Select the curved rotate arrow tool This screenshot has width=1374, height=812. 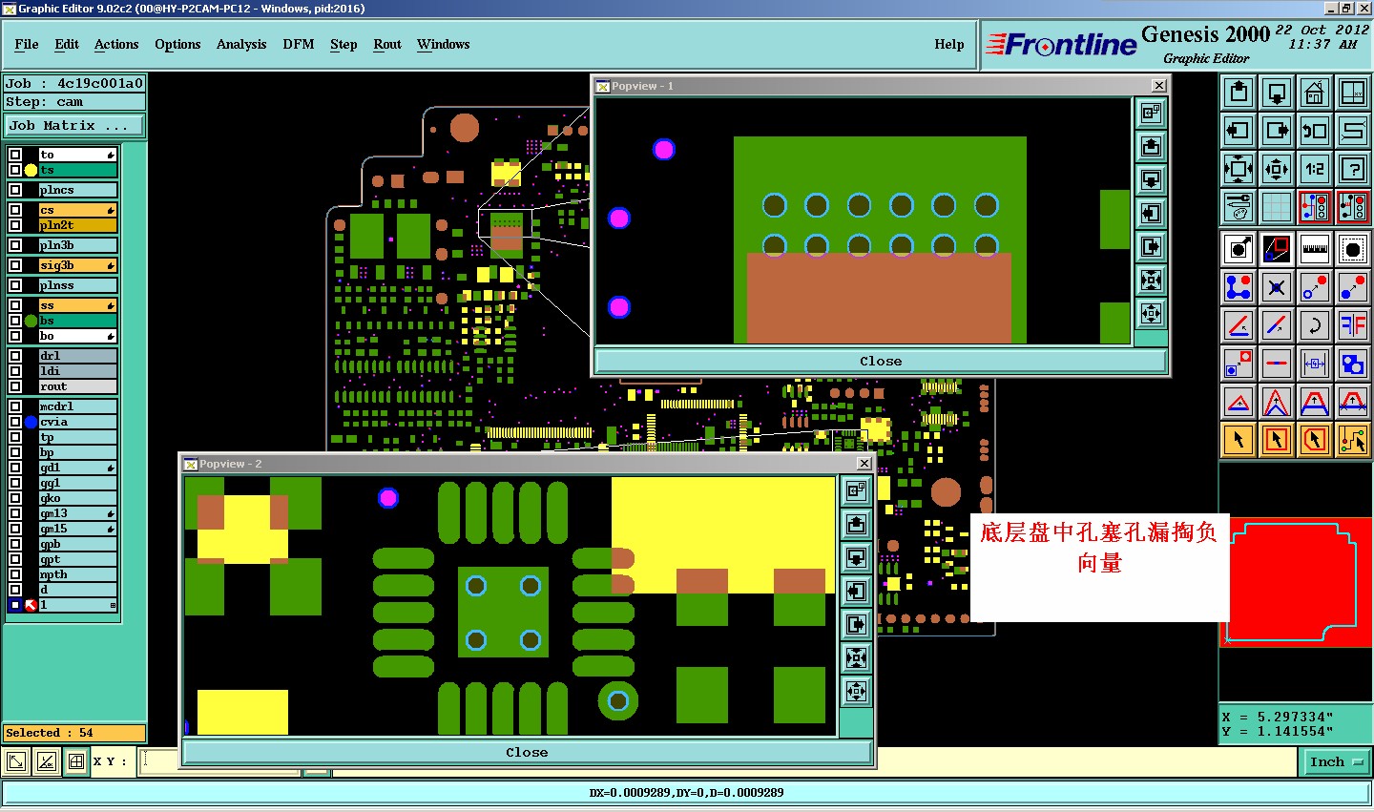click(1315, 325)
